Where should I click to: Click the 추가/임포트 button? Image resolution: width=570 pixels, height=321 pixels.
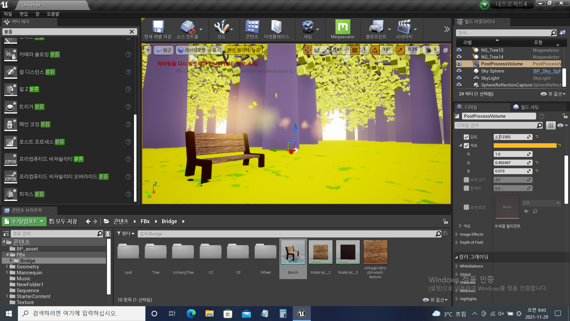24,221
